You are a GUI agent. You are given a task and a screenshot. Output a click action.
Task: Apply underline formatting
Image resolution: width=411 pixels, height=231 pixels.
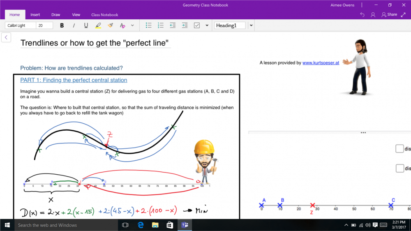click(86, 25)
